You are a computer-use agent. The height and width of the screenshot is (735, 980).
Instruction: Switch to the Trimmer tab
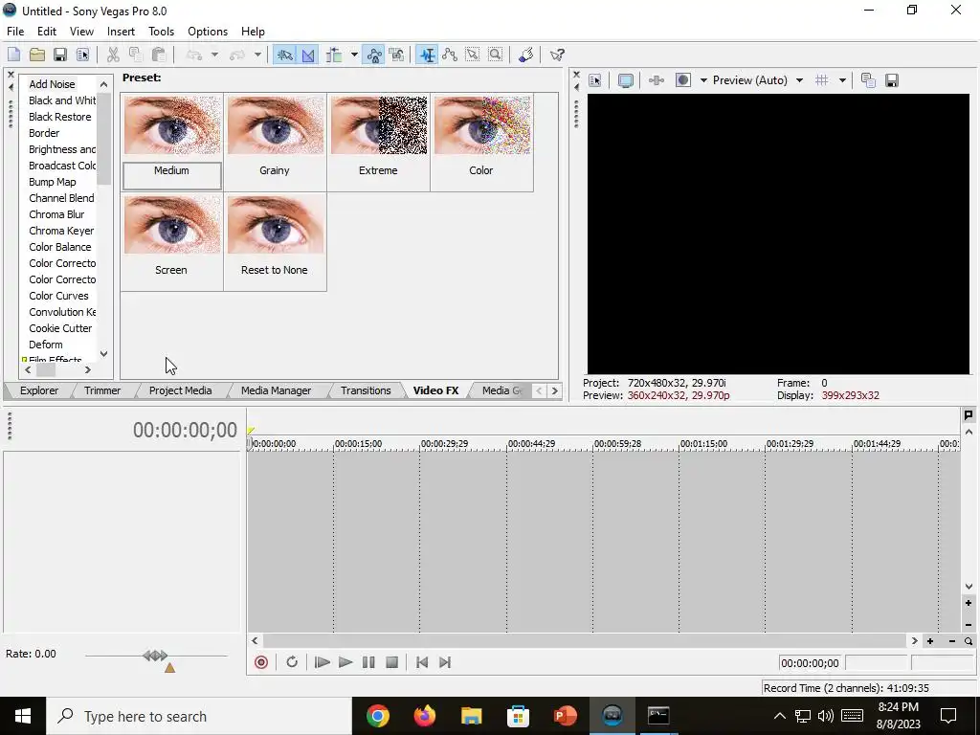(x=102, y=390)
